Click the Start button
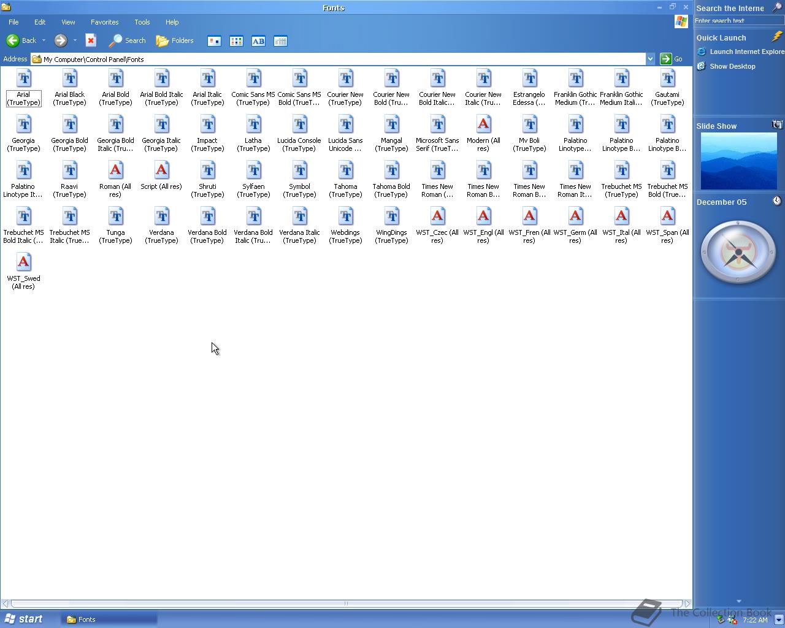 pos(25,619)
